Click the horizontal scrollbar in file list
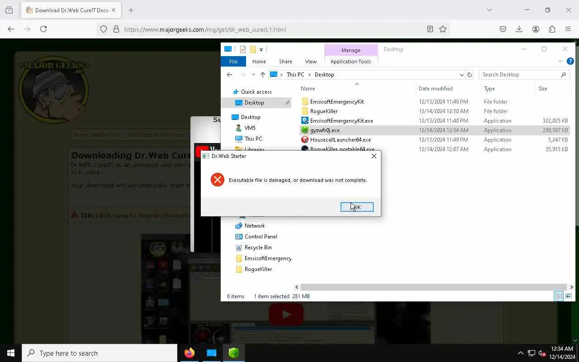Viewport: 579px width, 362px height. click(434, 287)
